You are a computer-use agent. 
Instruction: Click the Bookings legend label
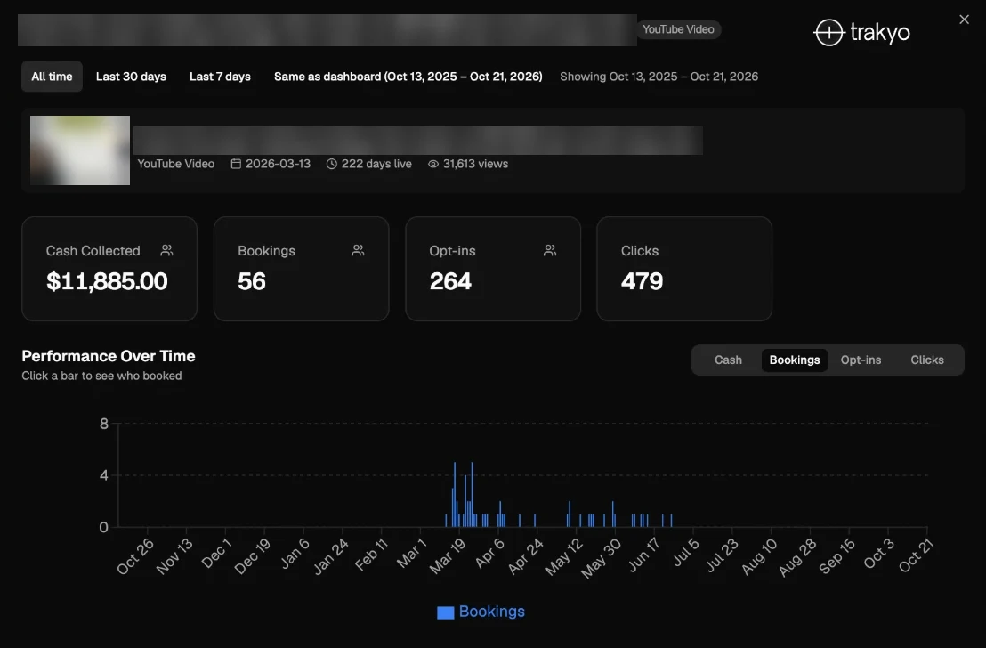click(x=492, y=612)
